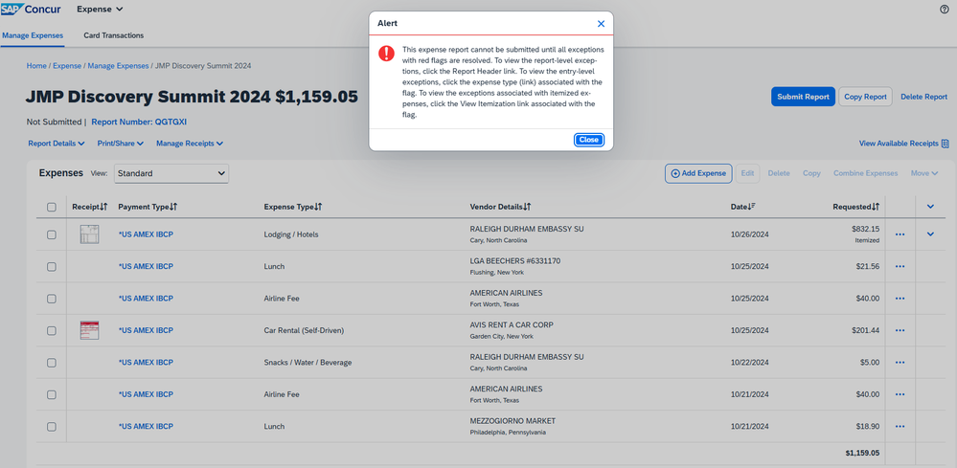This screenshot has width=957, height=468.
Task: Click the report total $1,159.05 below table
Action: (x=862, y=453)
